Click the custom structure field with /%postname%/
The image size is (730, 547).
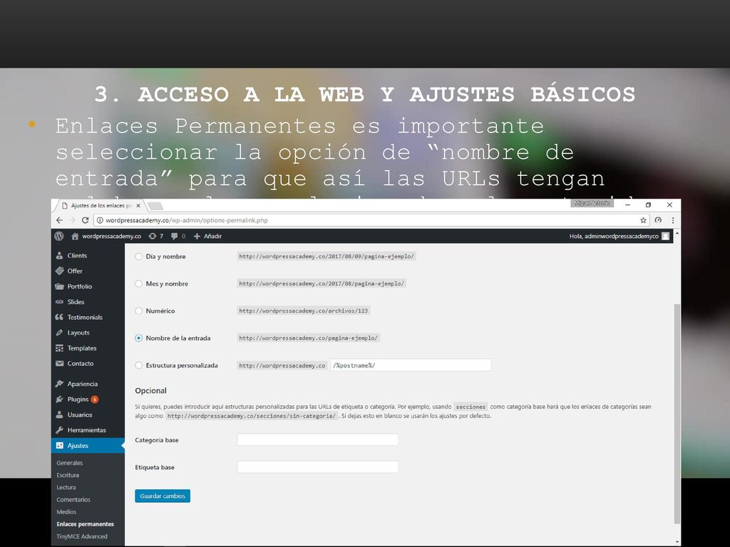pyautogui.click(x=411, y=365)
